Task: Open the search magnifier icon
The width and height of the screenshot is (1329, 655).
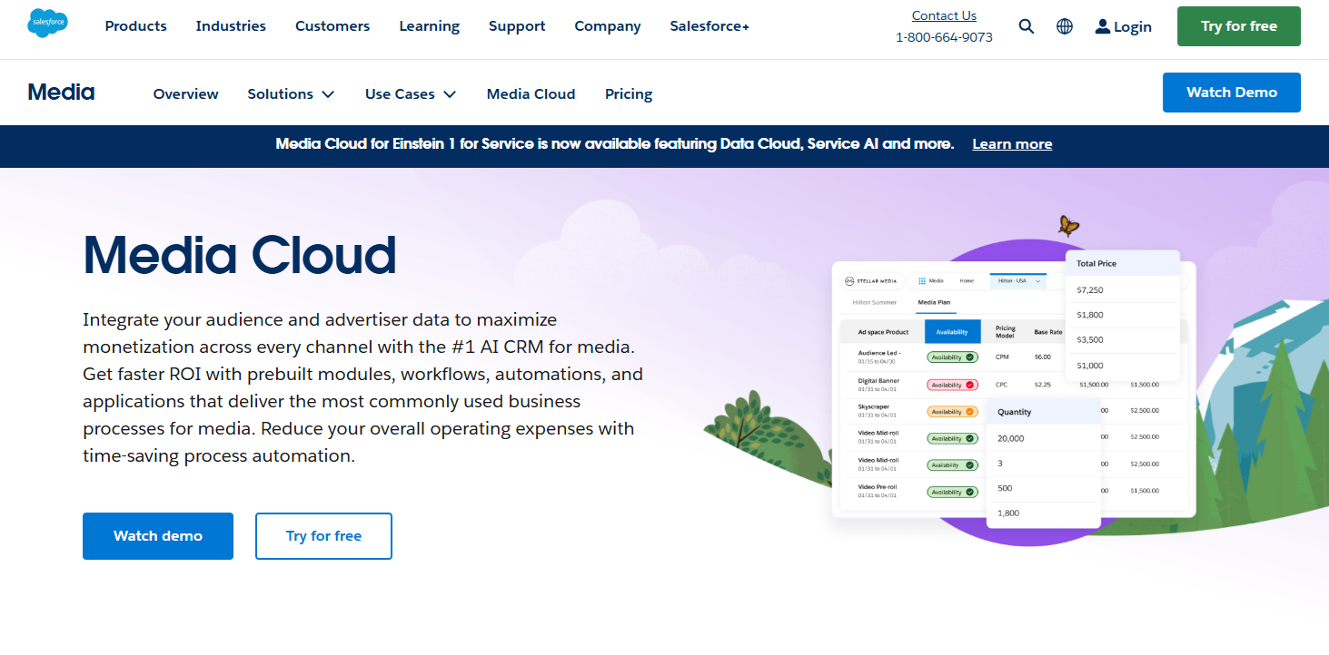Action: point(1026,26)
